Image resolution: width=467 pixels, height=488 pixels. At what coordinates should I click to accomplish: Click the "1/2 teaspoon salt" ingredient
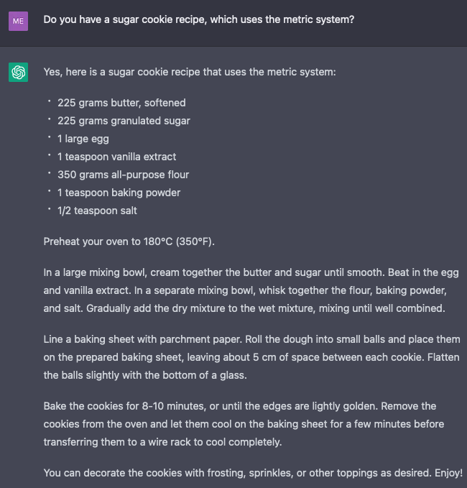[97, 211]
